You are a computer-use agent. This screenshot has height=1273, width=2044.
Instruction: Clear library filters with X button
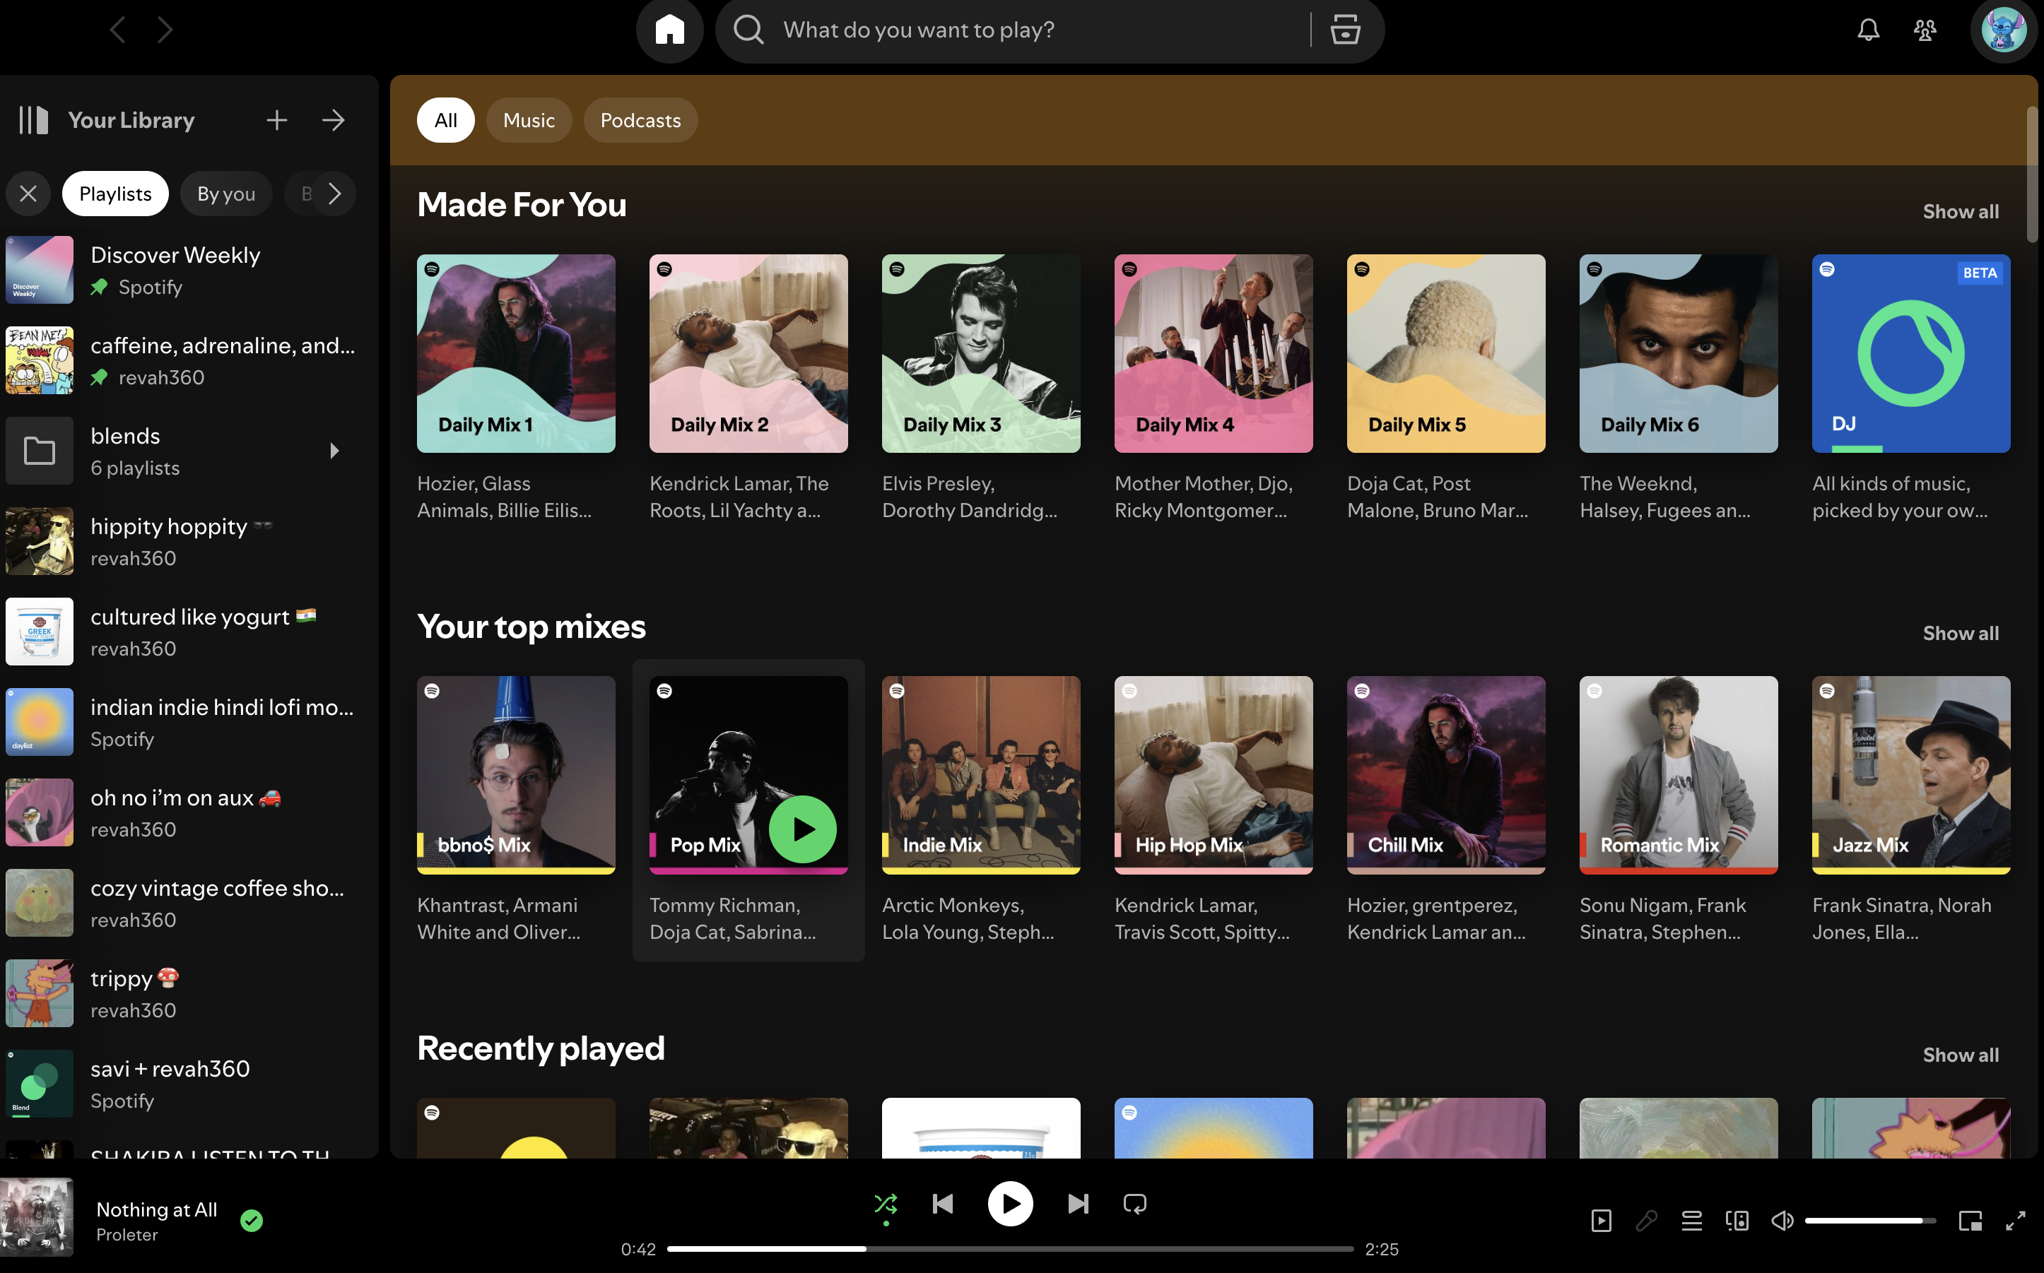(28, 194)
